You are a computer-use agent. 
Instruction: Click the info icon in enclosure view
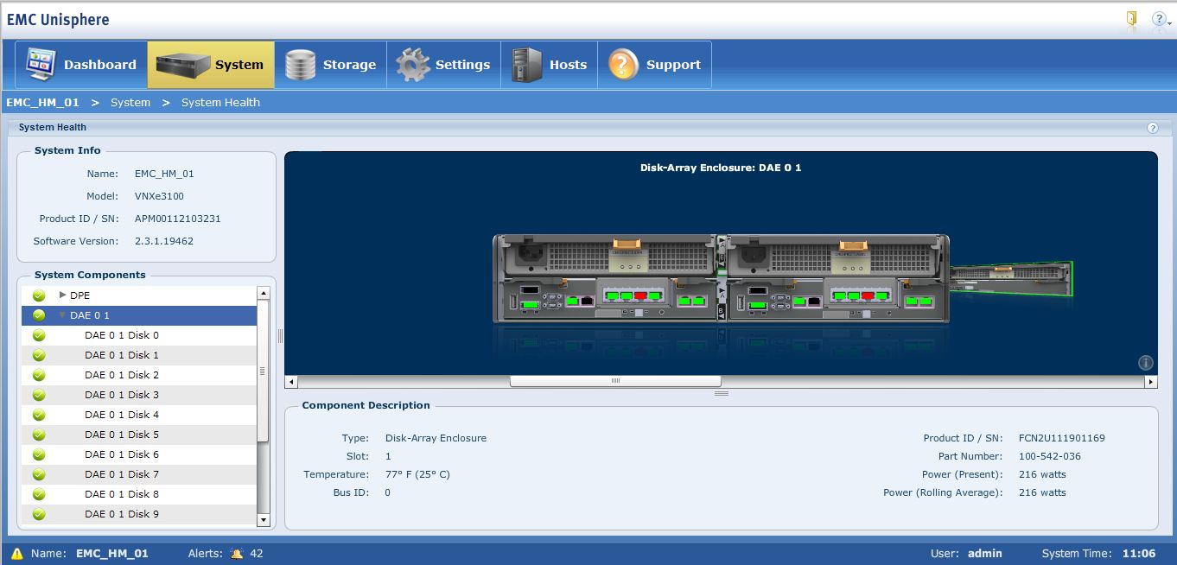[x=1145, y=363]
